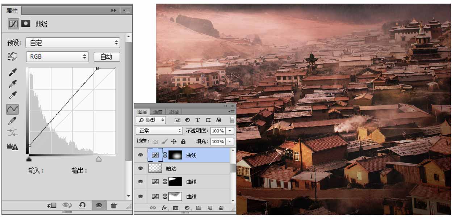Click the view previous state icon
The width and height of the screenshot is (452, 220).
click(x=67, y=206)
